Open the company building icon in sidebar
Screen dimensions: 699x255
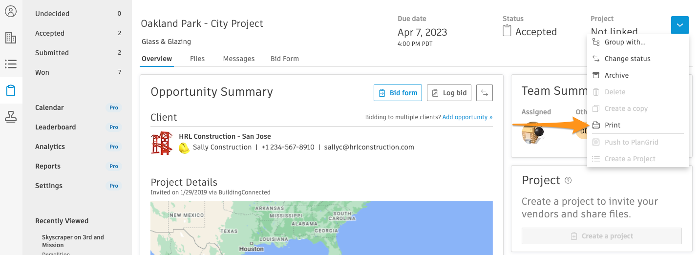[x=11, y=38]
